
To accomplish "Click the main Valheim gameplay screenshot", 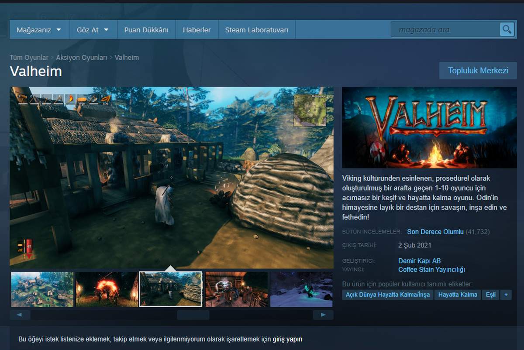I will tap(172, 177).
